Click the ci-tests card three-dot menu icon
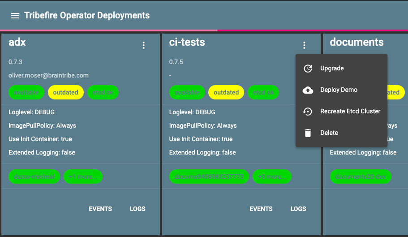Viewport: 408px width, 237px height. (x=304, y=45)
